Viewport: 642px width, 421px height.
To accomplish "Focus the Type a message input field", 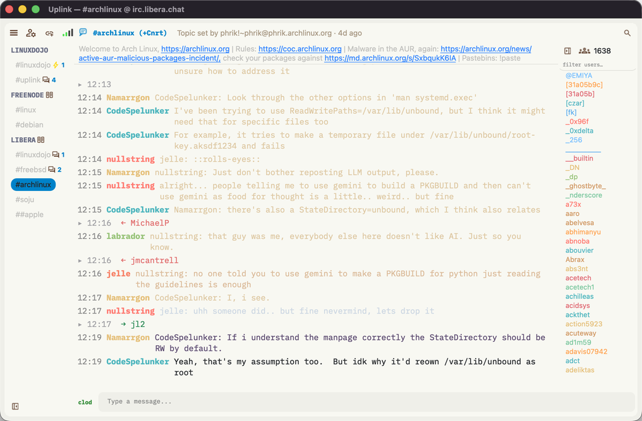I will pyautogui.click(x=366, y=402).
